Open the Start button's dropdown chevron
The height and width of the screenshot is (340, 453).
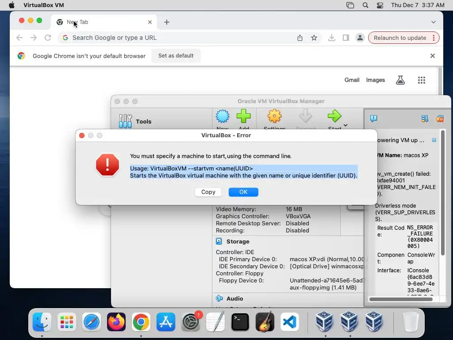pos(346,125)
